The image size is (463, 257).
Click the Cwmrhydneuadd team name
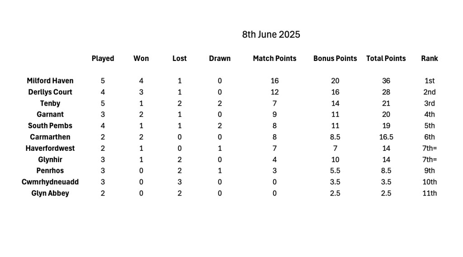point(50,182)
